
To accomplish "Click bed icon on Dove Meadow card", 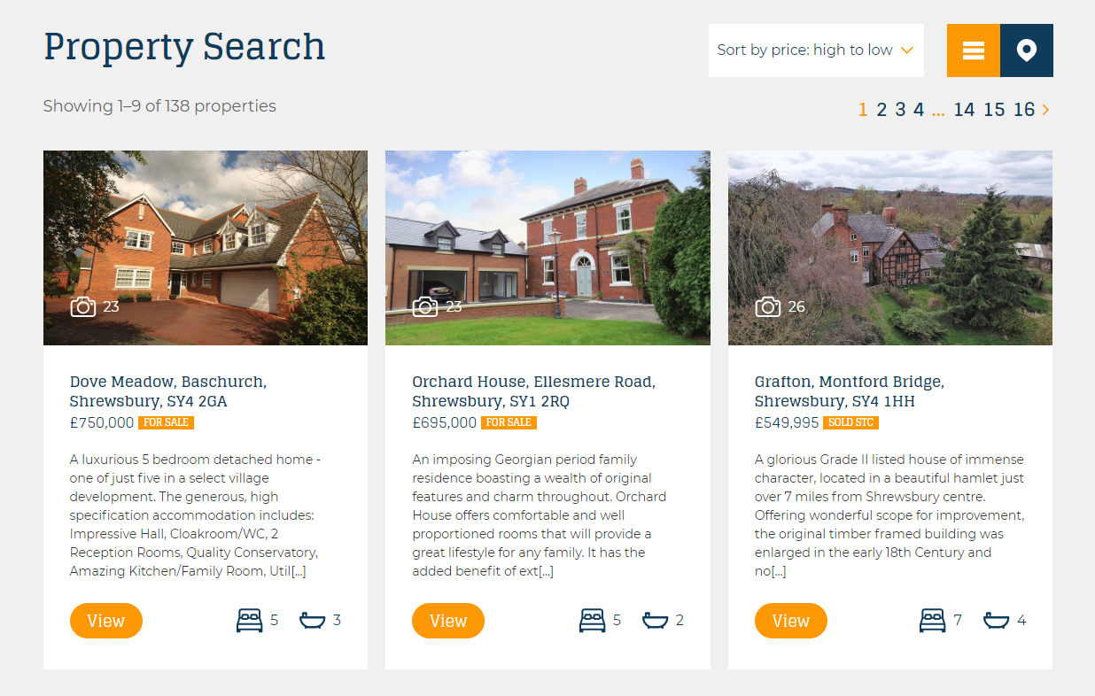I will point(250,620).
